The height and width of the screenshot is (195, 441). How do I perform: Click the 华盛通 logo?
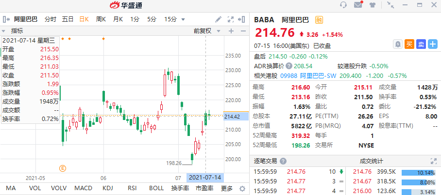pyautogui.click(x=126, y=5)
